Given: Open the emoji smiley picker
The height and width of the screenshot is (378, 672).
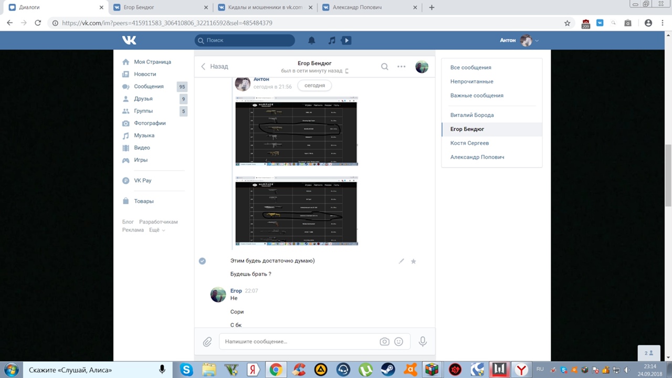Looking at the screenshot, I should point(398,342).
